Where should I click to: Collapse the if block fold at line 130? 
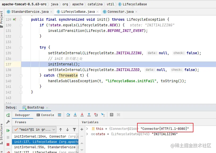pos(21,25)
